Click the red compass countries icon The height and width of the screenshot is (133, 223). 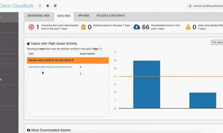tap(31, 27)
